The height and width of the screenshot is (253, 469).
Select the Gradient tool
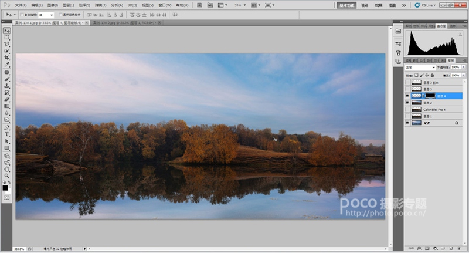point(6,106)
